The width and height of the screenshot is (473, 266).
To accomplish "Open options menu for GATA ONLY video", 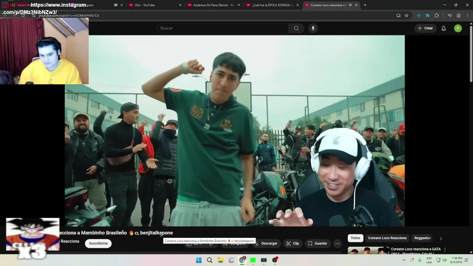I will 445,250.
